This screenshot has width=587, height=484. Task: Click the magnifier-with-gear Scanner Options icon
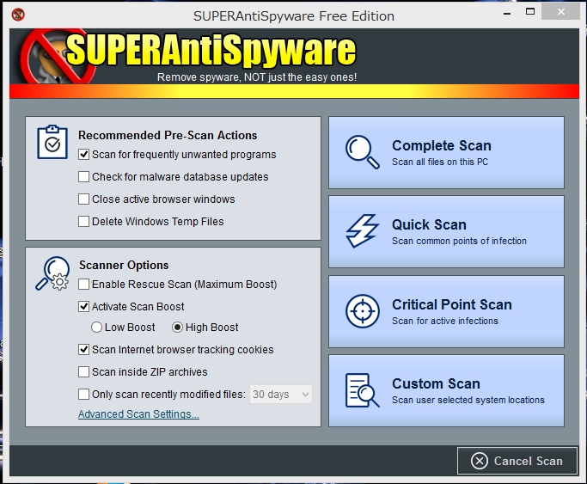52,273
